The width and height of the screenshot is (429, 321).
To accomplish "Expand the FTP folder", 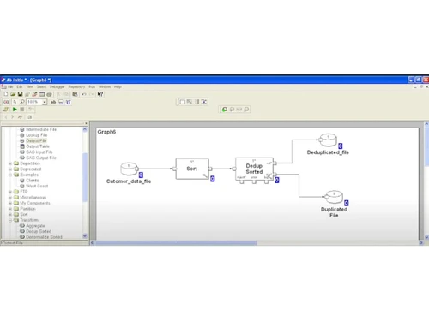I will click(x=10, y=192).
